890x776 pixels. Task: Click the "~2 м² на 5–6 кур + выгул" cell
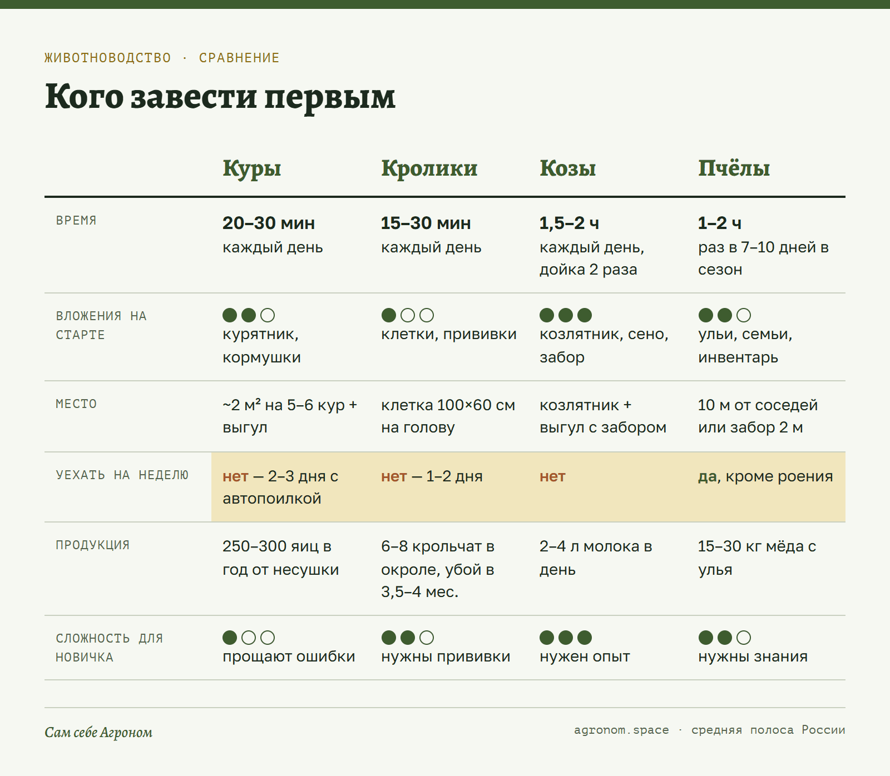[x=290, y=416]
